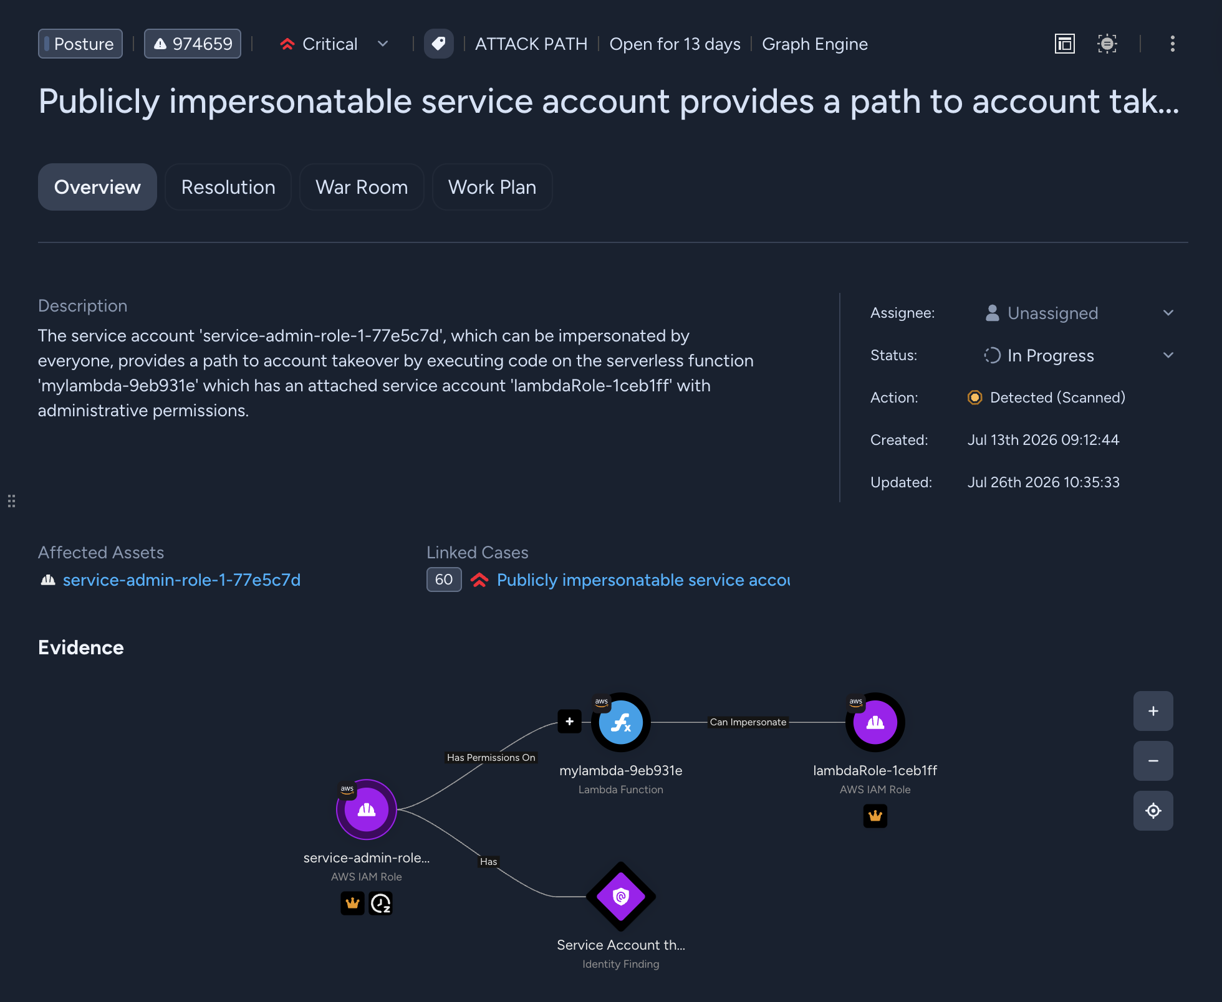The width and height of the screenshot is (1222, 1002).
Task: Click the focus view icon in header
Action: pos(1107,44)
